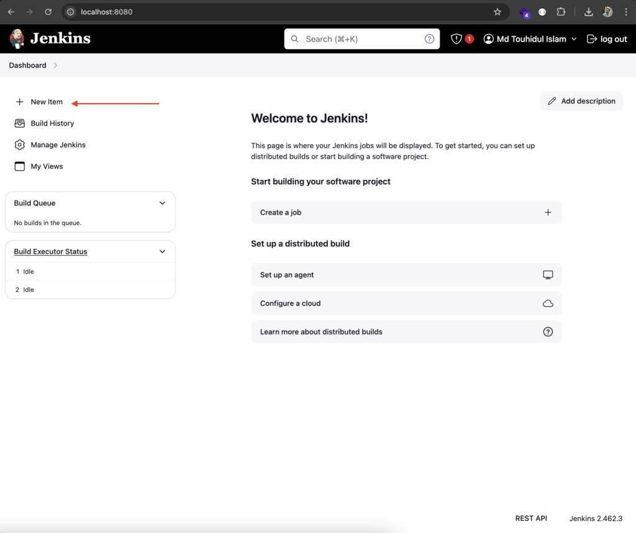Click the "No builds in the queue." text
Image resolution: width=636 pixels, height=533 pixels.
47,223
